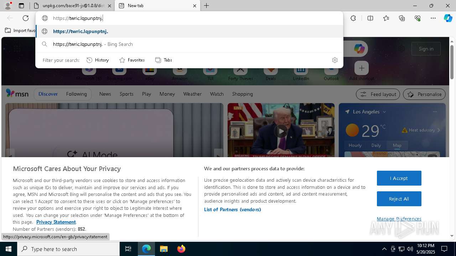Open the Favorites star toolbar icon

click(x=386, y=18)
